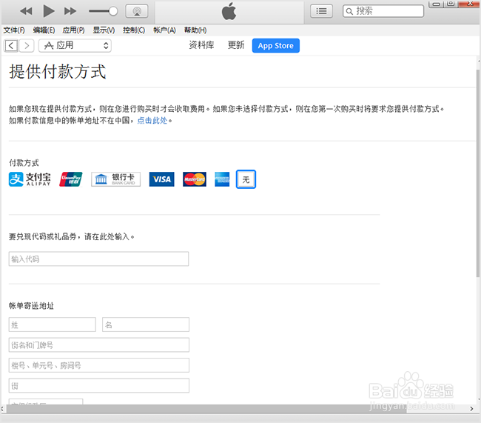481x423 pixels.
Task: Choose VISA payment method
Action: tap(161, 179)
